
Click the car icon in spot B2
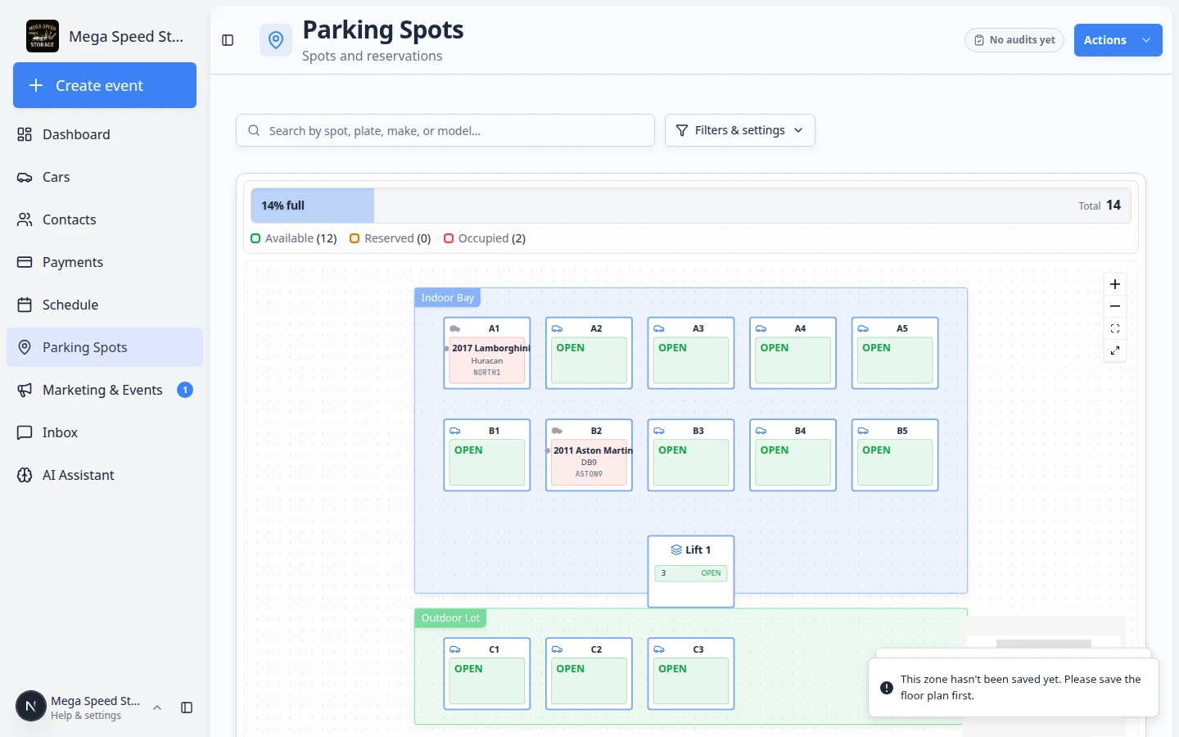[557, 431]
